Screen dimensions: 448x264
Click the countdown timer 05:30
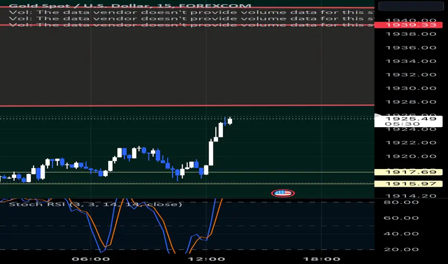[402, 124]
